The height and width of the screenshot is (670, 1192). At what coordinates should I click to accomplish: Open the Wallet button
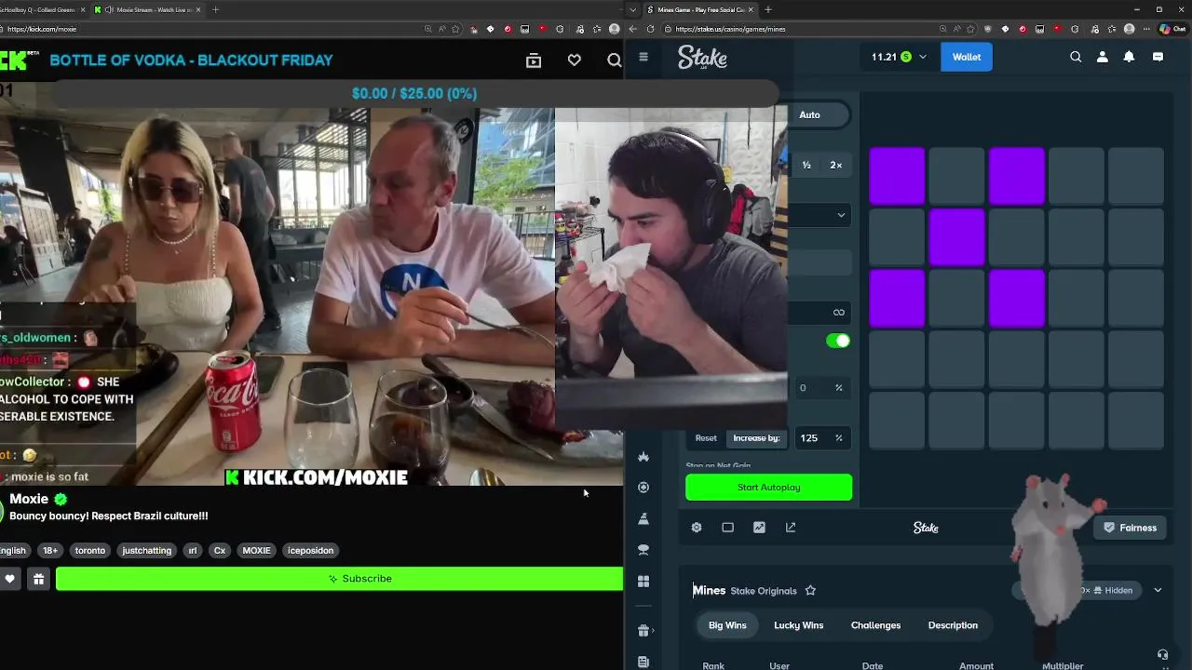click(x=966, y=57)
